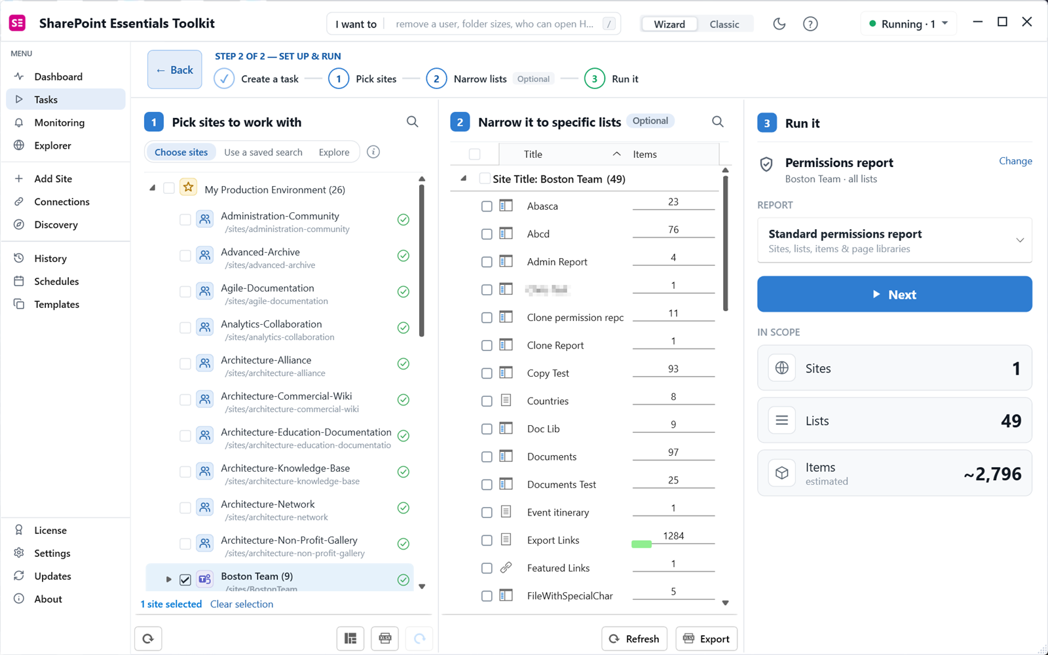Collapse My Production Environment tree node
The width and height of the screenshot is (1048, 655).
(x=153, y=188)
